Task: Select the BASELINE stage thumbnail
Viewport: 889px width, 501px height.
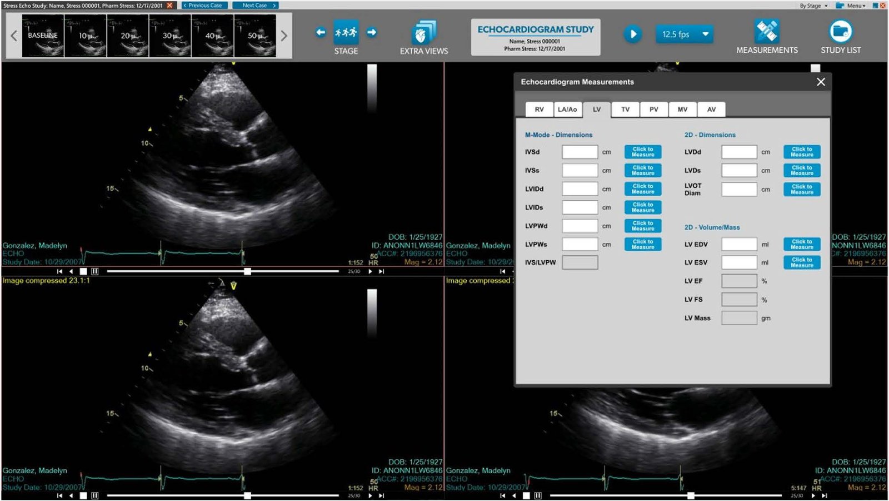Action: (x=42, y=35)
